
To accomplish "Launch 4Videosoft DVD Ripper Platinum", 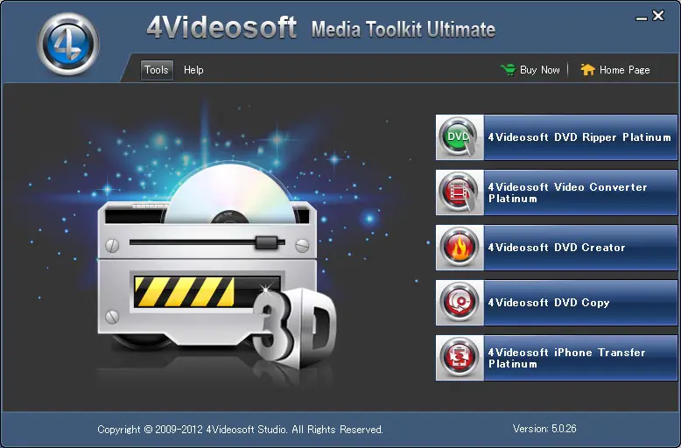I will (x=557, y=137).
